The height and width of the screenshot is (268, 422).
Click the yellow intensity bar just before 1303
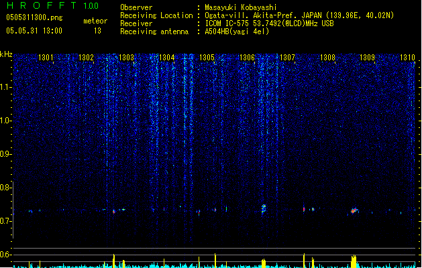tap(113, 261)
